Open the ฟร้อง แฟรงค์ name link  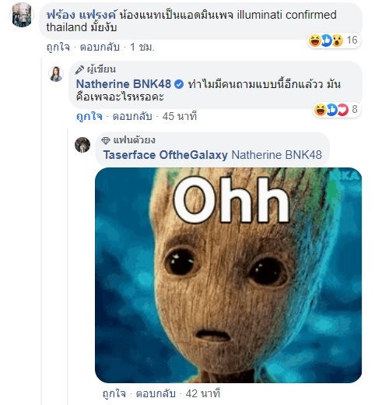[x=82, y=15]
